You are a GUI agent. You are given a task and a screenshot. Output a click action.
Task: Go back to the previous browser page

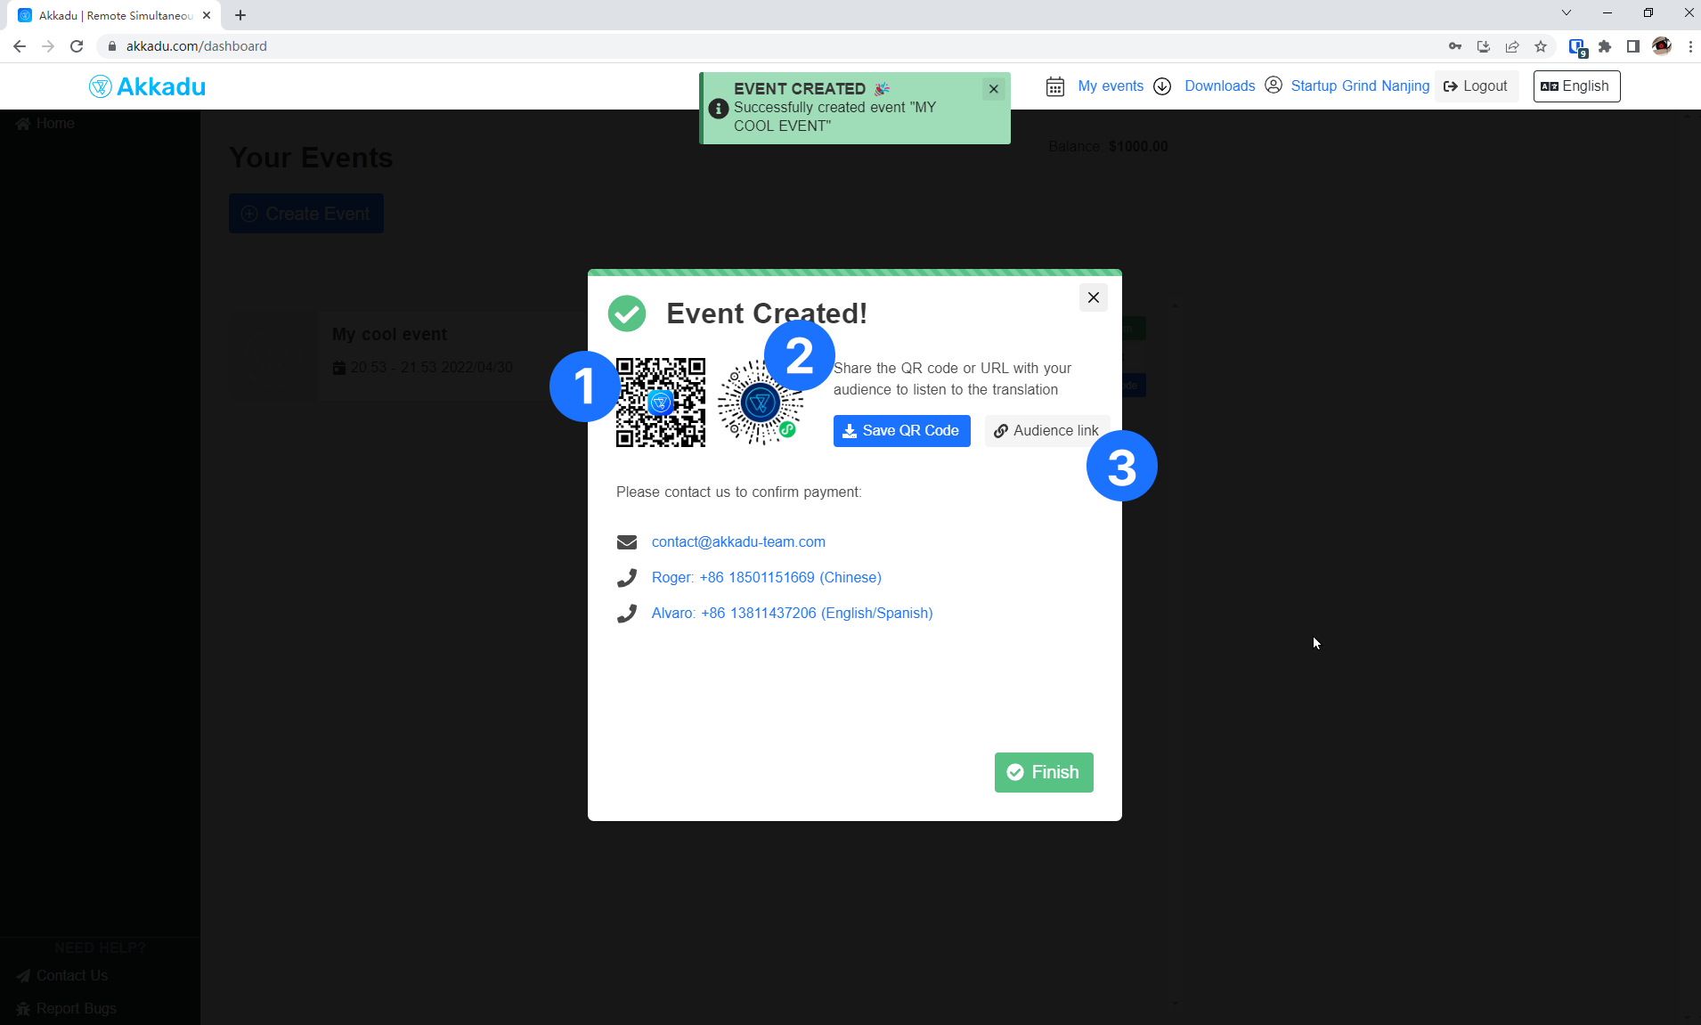click(20, 46)
